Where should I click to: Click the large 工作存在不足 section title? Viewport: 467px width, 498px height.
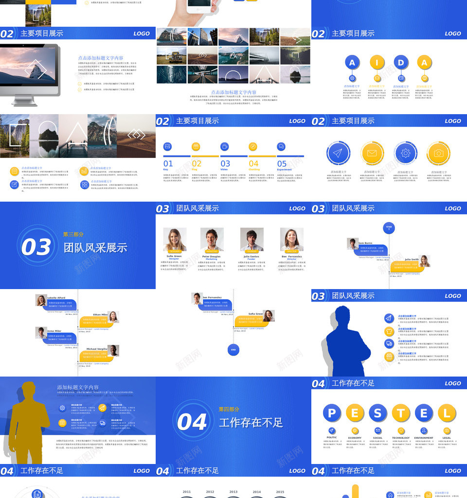coord(251,422)
